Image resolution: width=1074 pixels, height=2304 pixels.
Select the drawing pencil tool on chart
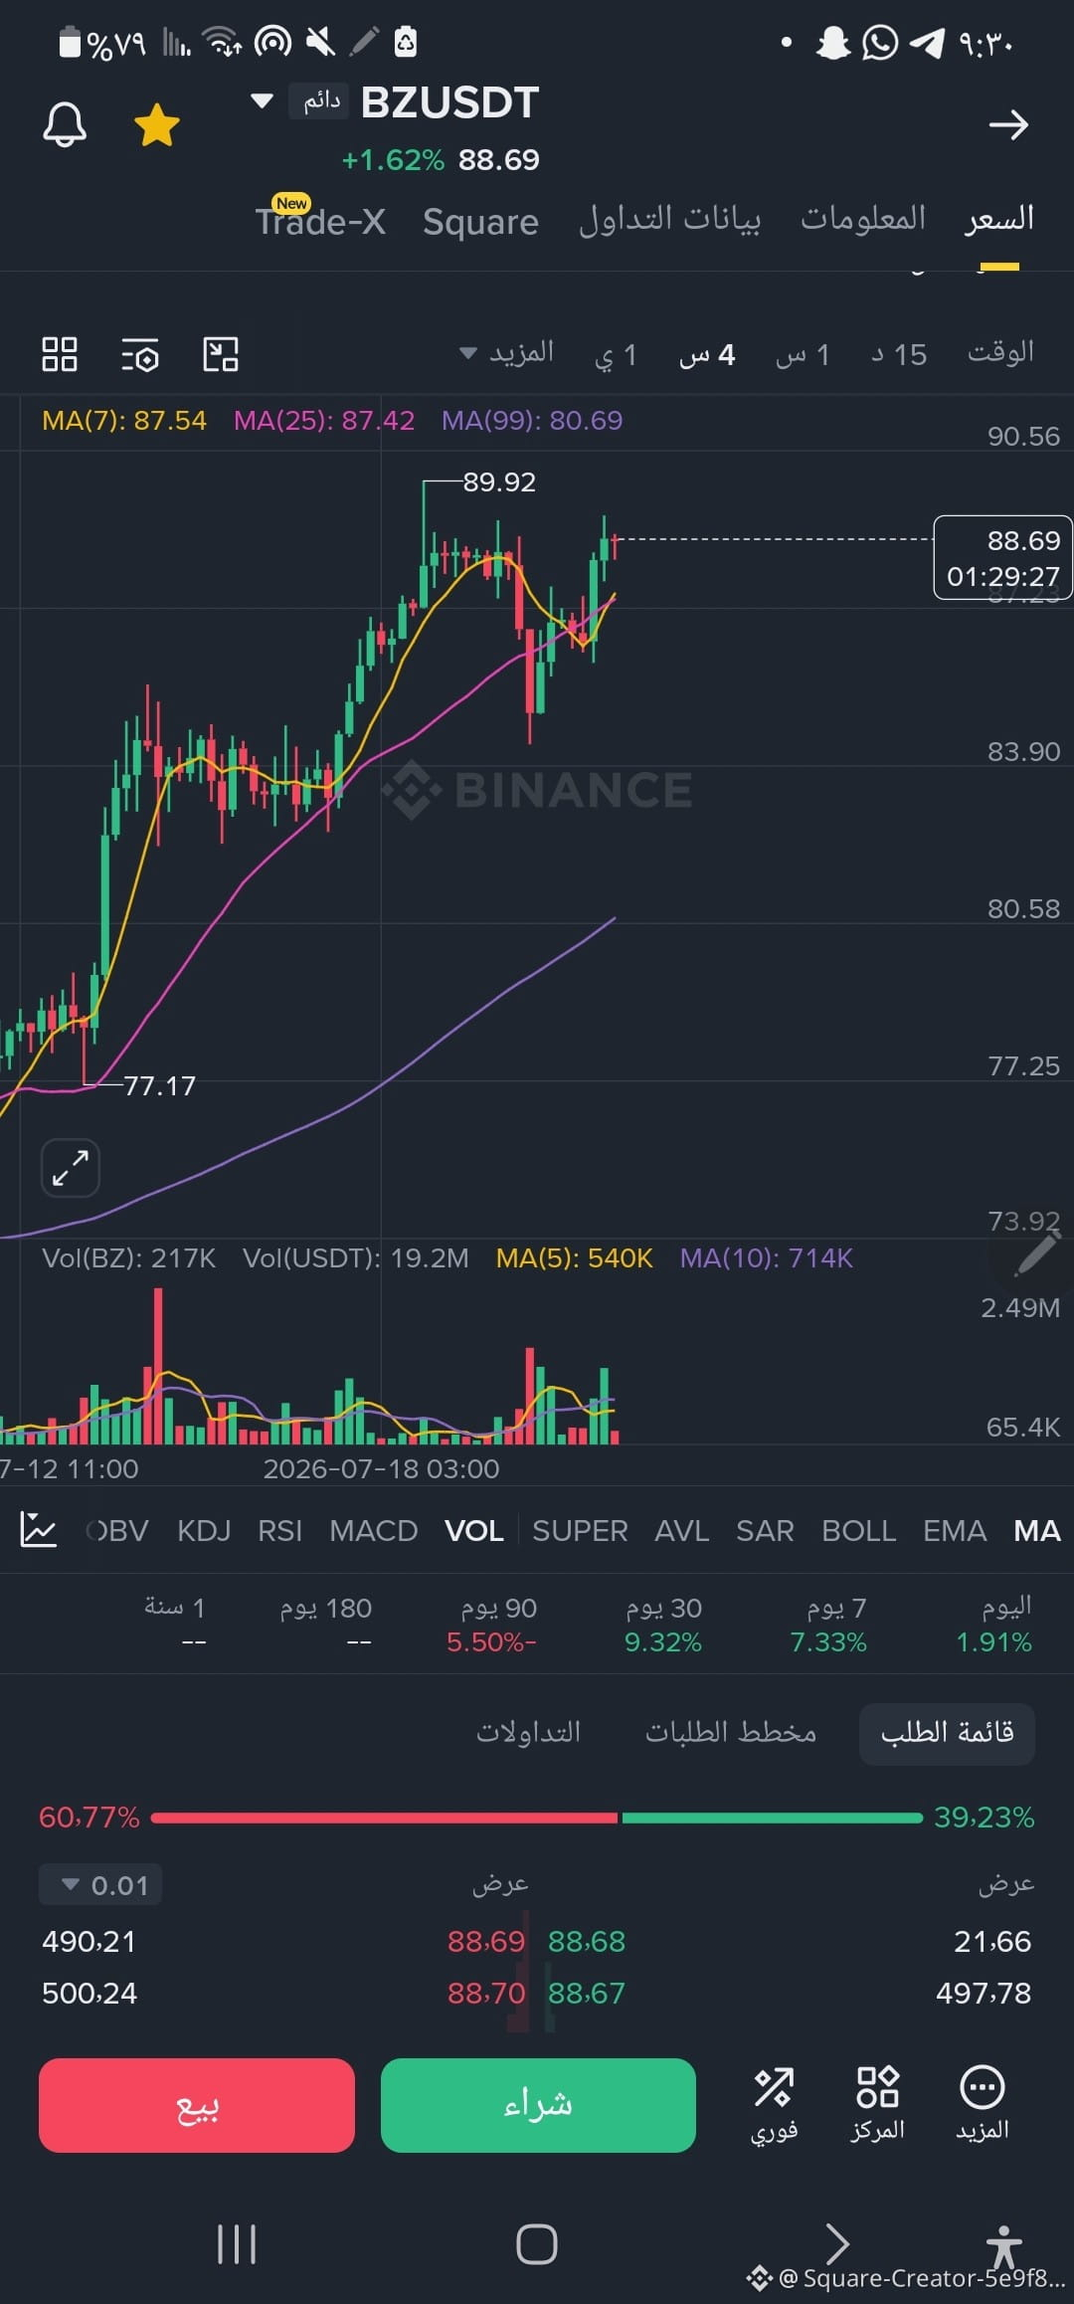[x=1035, y=1254]
